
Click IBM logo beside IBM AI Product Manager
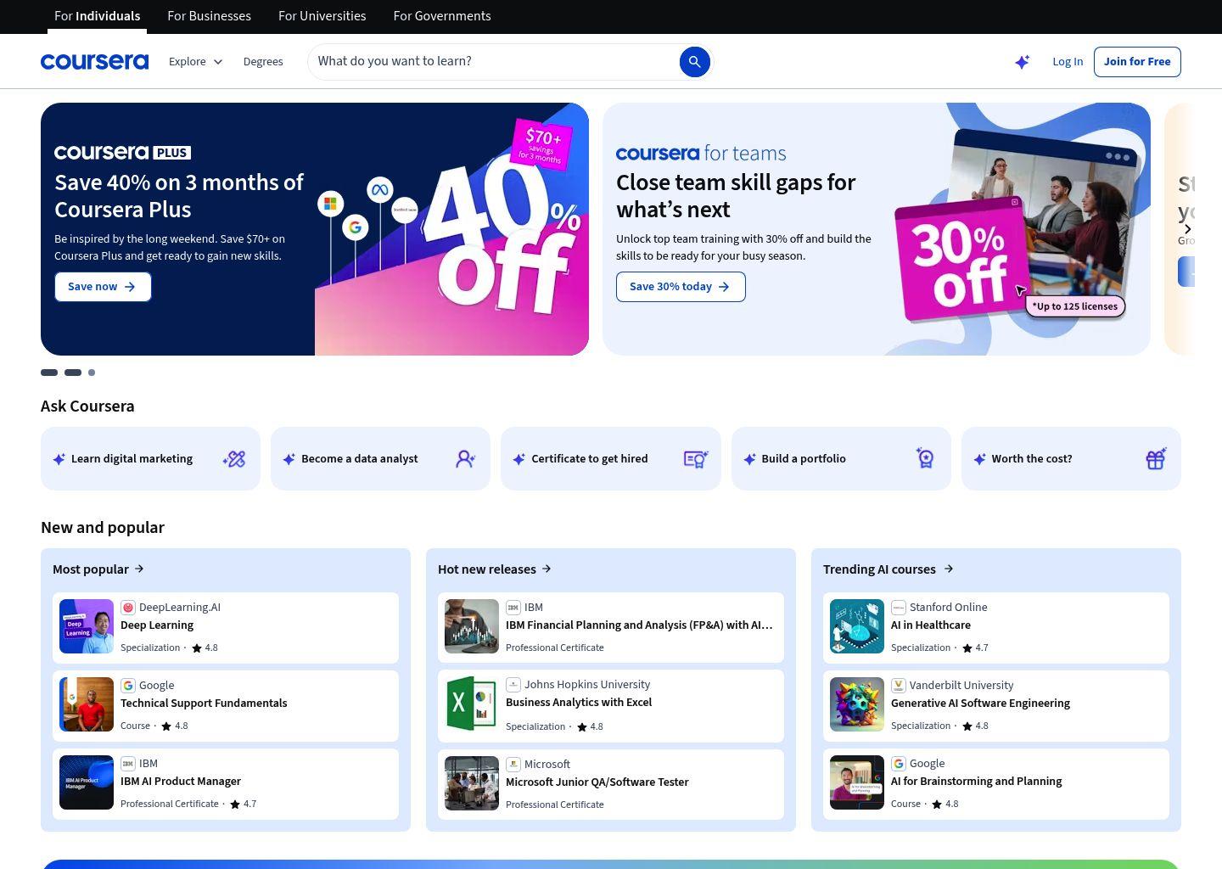tap(128, 763)
